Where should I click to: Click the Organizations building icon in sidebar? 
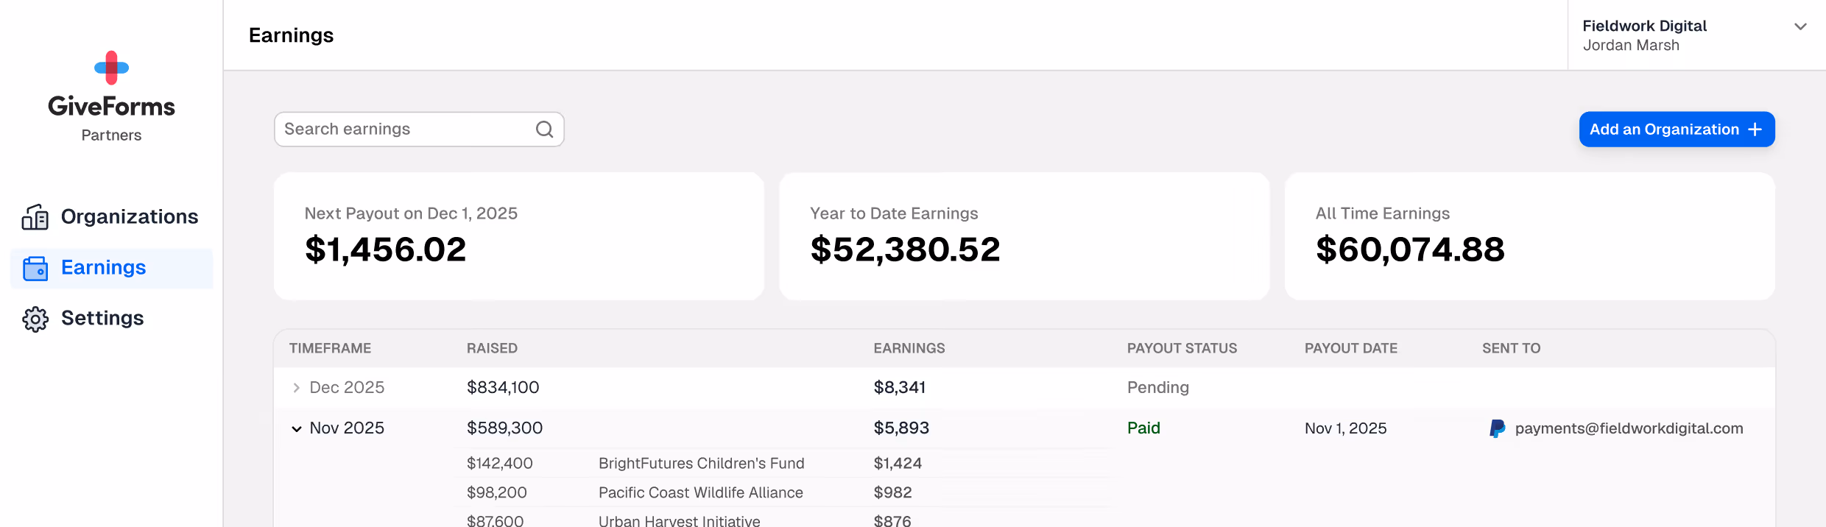(x=35, y=217)
